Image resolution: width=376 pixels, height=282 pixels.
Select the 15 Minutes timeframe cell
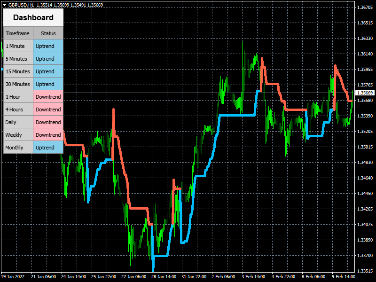tap(18, 71)
